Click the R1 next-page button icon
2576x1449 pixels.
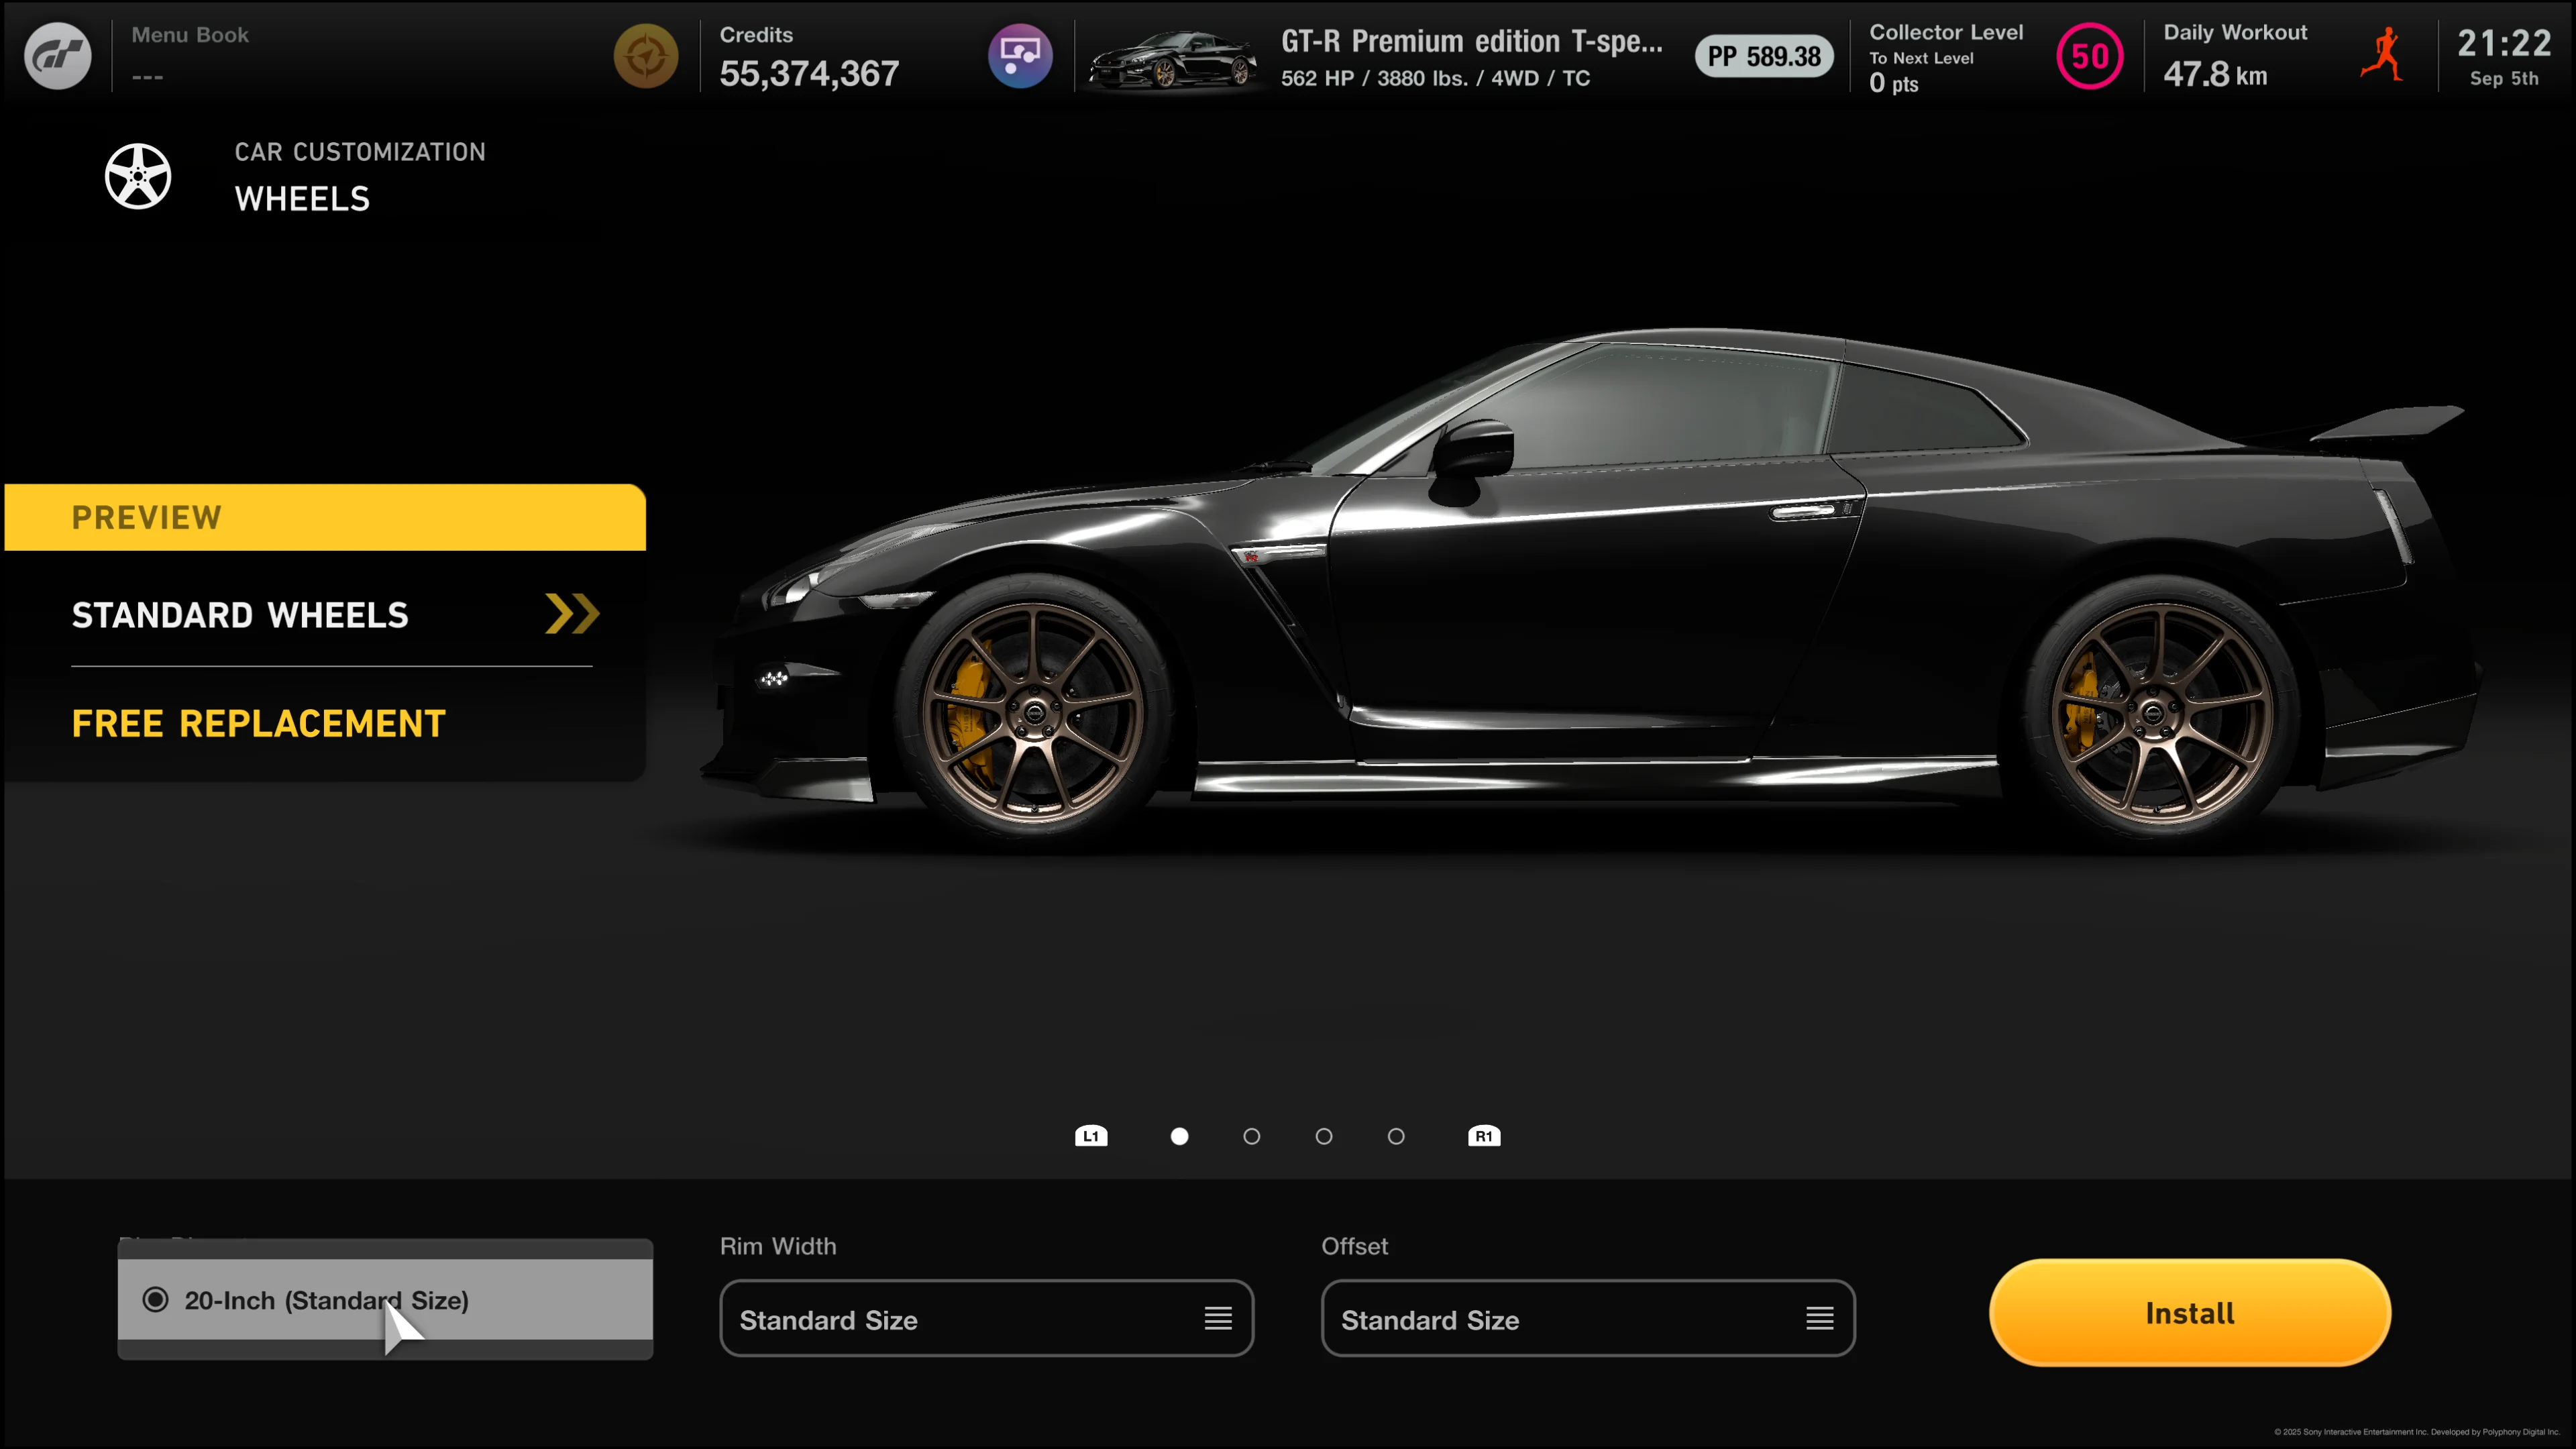pos(1484,1136)
